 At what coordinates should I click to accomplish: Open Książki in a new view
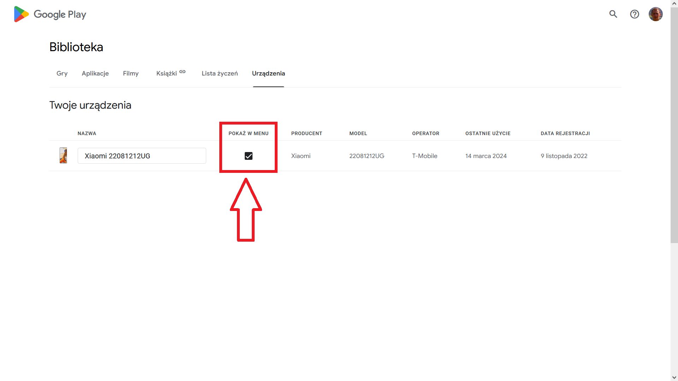click(166, 73)
